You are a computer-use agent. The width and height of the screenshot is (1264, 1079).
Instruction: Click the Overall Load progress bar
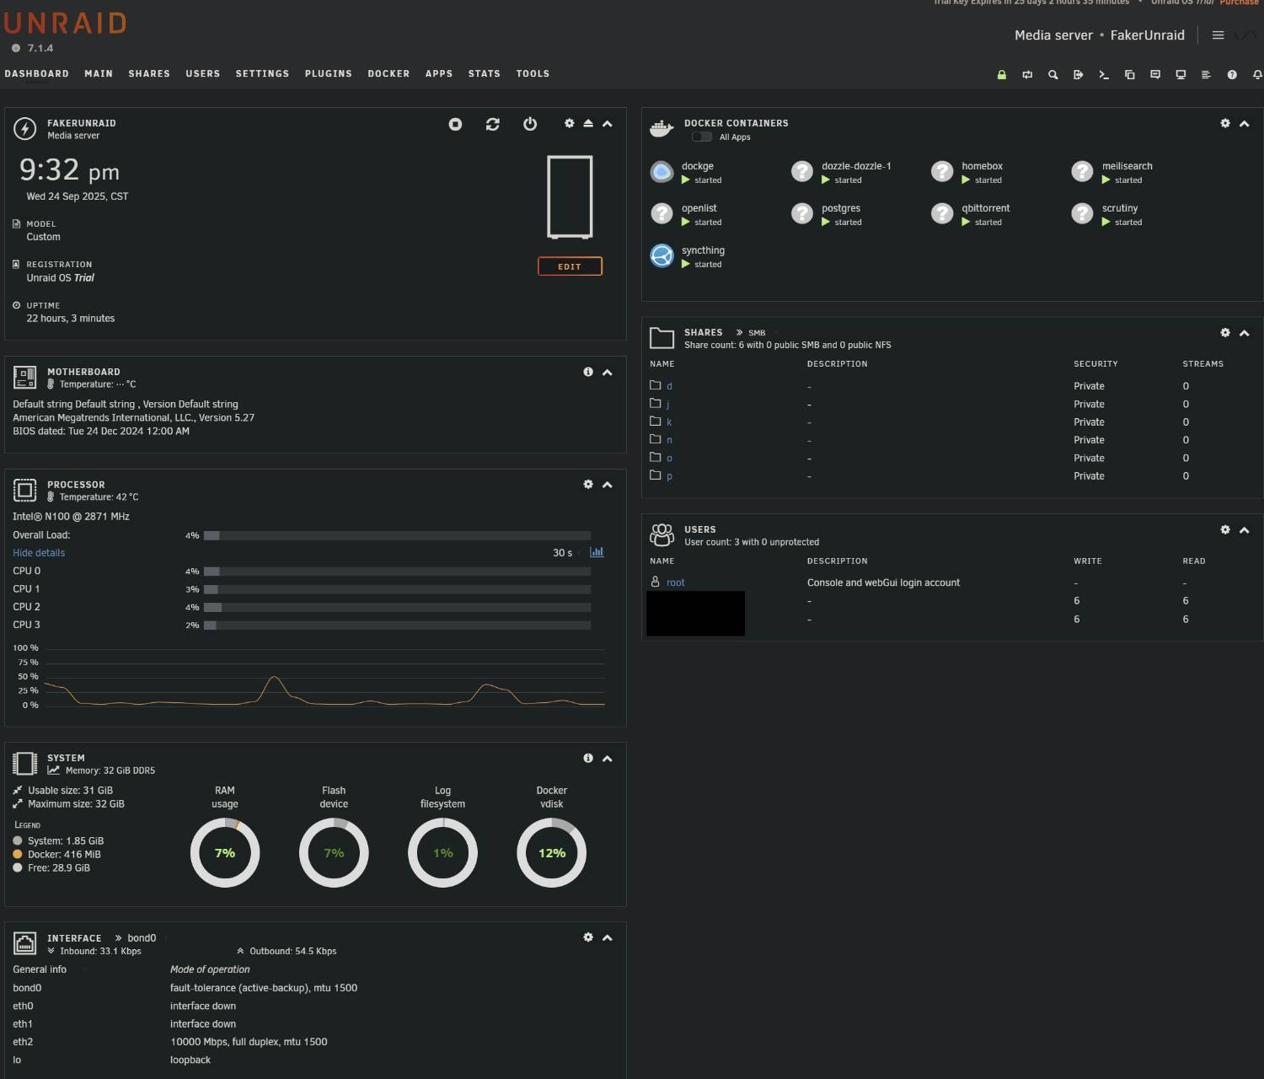pyautogui.click(x=397, y=535)
